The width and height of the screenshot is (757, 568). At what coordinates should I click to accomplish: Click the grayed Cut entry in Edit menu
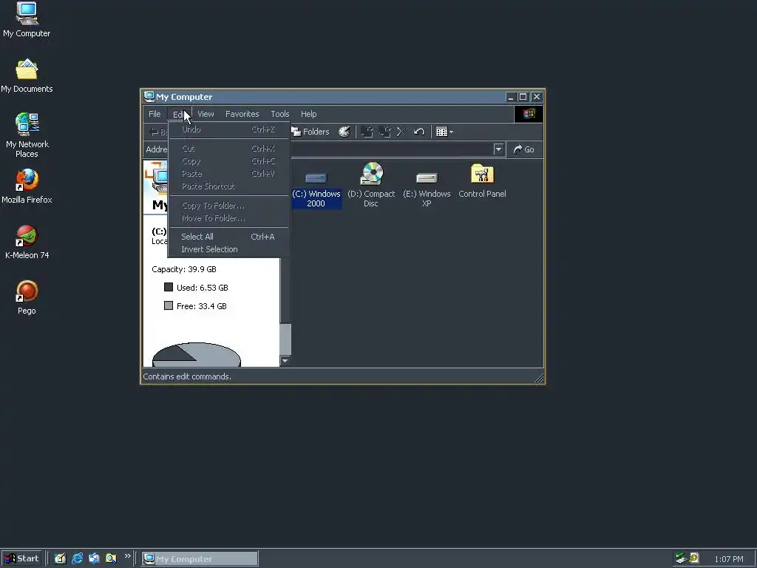(x=229, y=149)
